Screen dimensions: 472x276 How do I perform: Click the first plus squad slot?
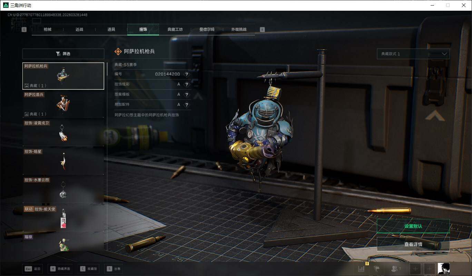coord(415,269)
